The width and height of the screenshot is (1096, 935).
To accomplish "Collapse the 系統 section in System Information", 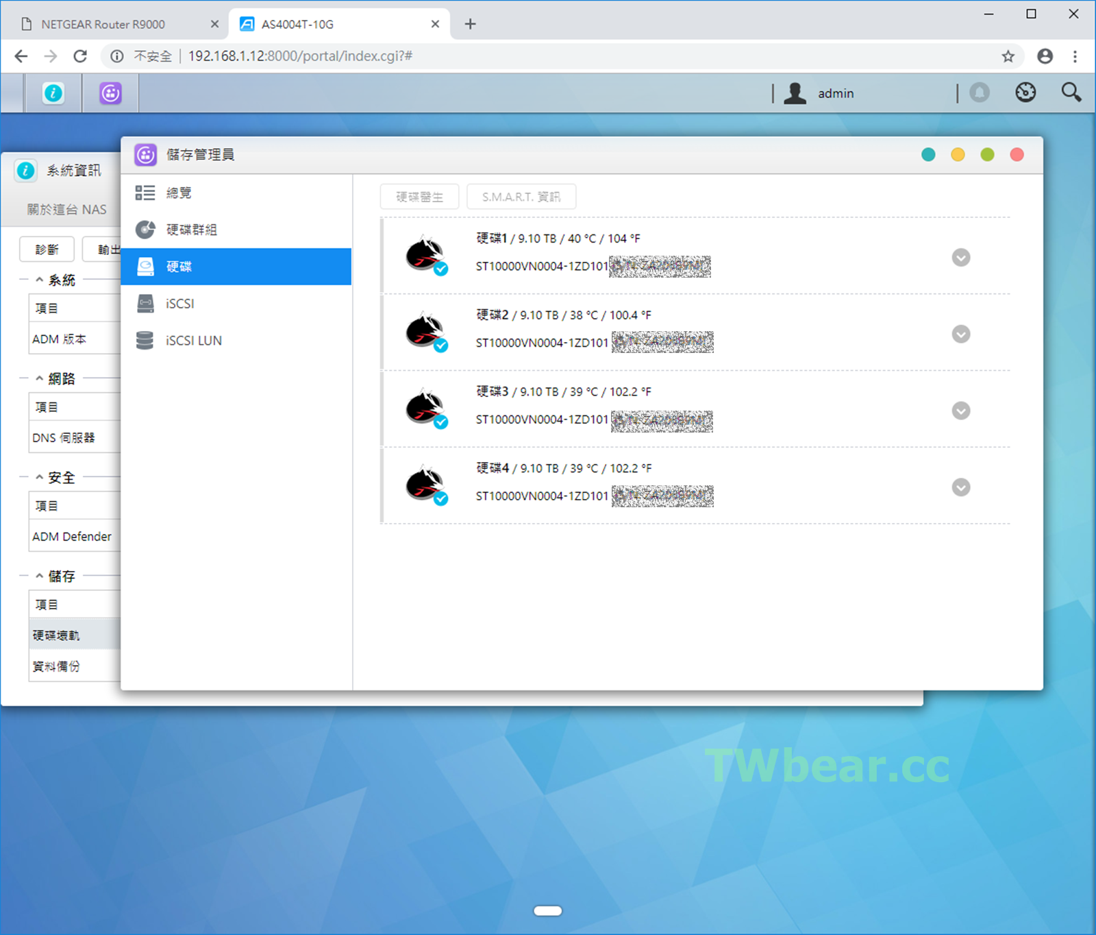I will click(x=40, y=280).
